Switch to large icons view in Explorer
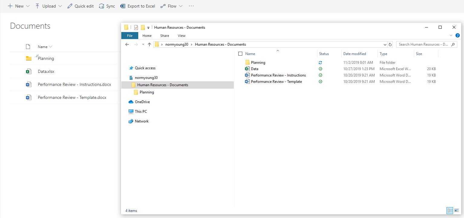Viewport: 464px width, 218px height. 456,210
